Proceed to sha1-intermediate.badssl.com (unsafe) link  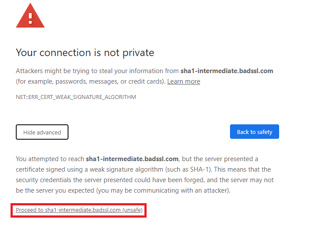click(79, 210)
